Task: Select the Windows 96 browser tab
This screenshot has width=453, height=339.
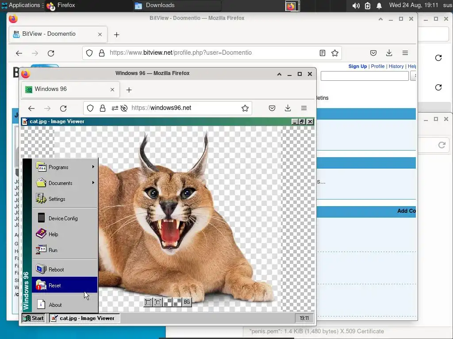Action: [x=70, y=89]
